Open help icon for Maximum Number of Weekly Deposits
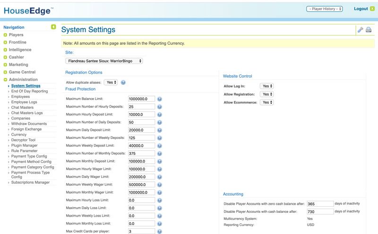 coord(159,138)
